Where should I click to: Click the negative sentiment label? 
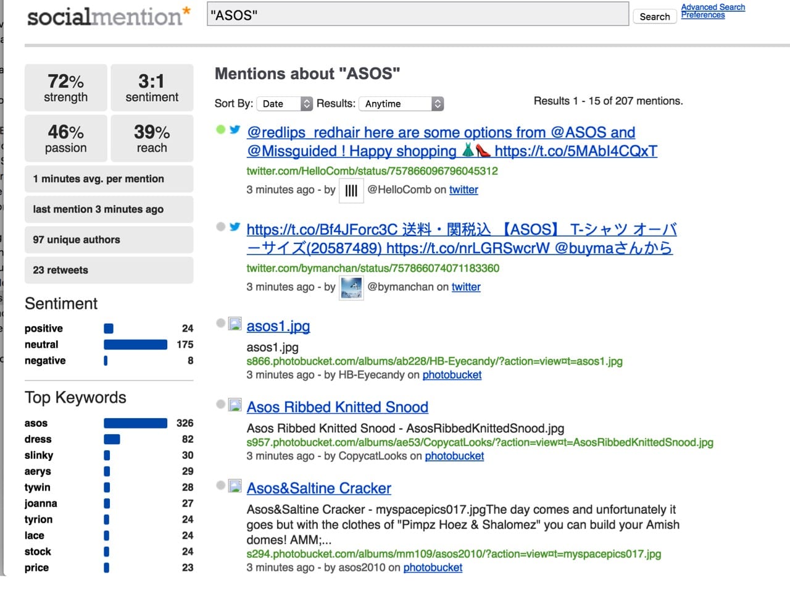45,360
